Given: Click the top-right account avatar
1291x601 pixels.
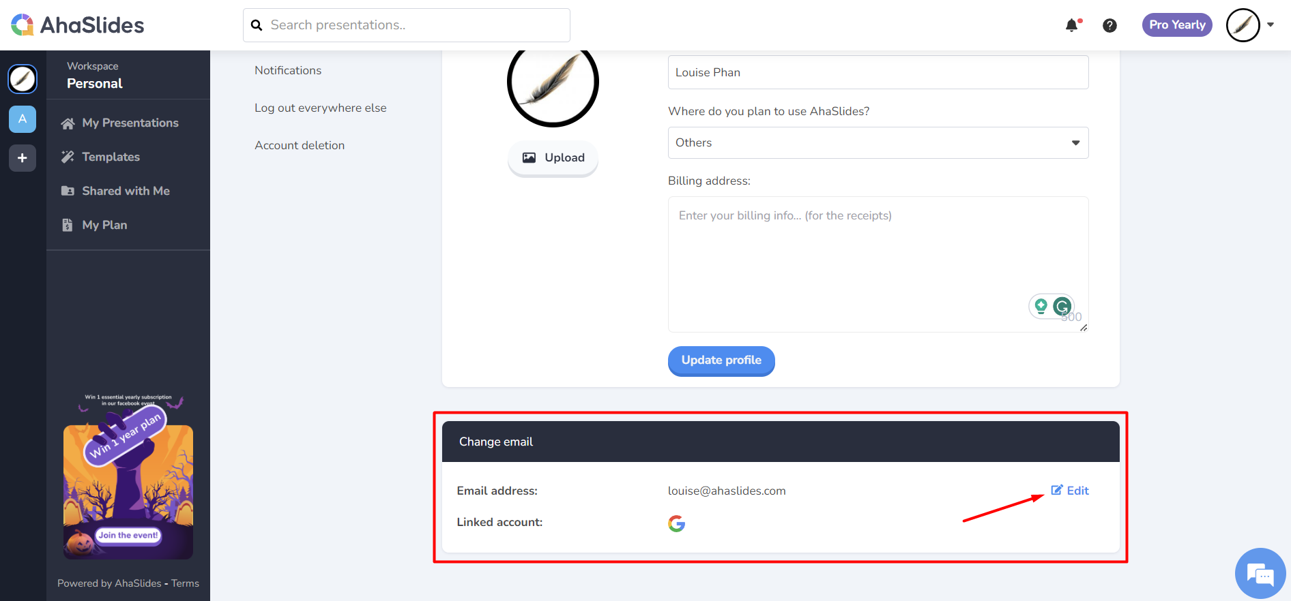Looking at the screenshot, I should coord(1243,25).
